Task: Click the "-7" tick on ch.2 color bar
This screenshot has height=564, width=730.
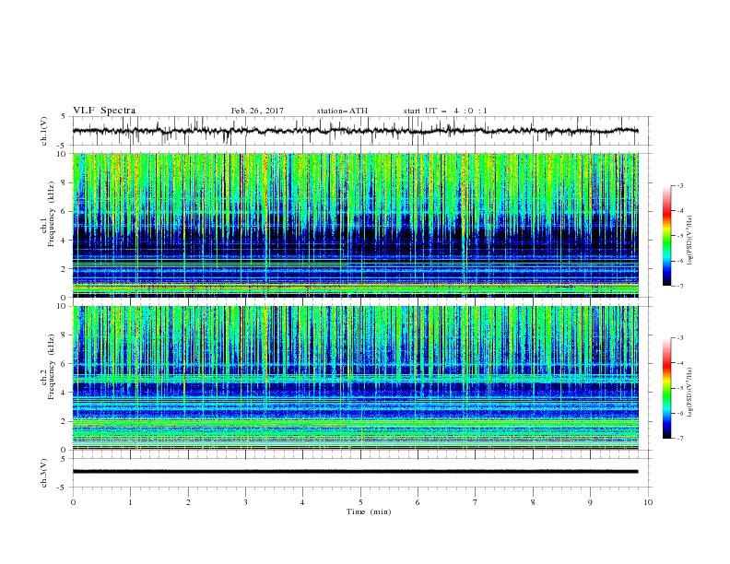Action: (x=679, y=439)
